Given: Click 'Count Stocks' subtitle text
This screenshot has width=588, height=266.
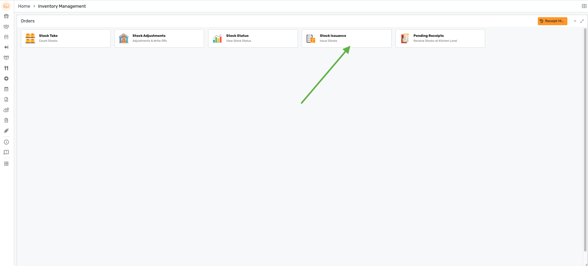Looking at the screenshot, I should tap(48, 41).
